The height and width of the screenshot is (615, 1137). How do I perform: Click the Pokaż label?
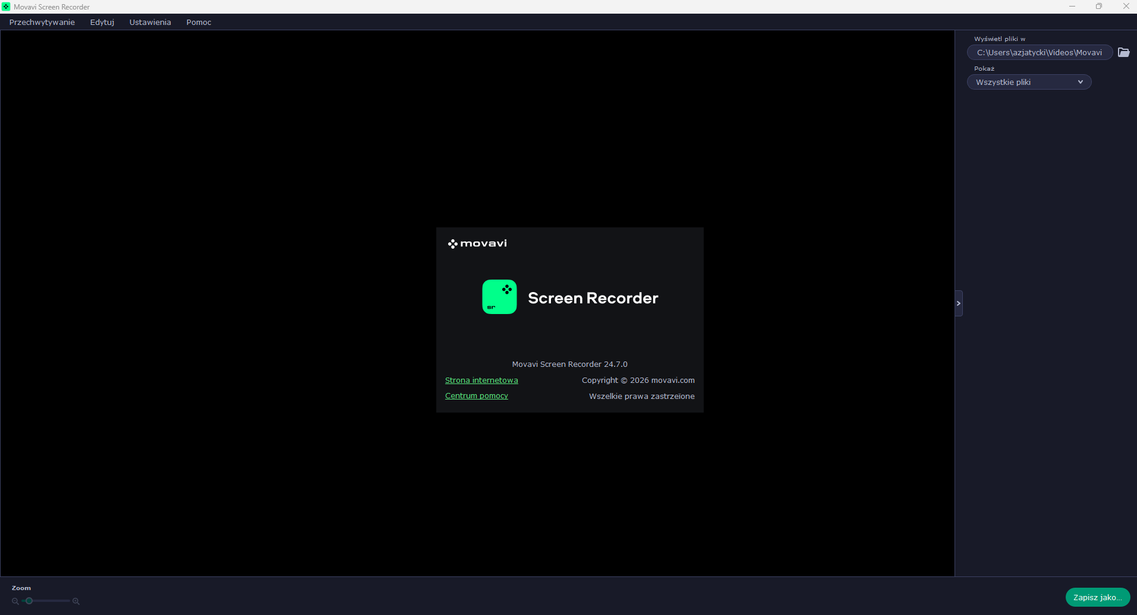984,68
